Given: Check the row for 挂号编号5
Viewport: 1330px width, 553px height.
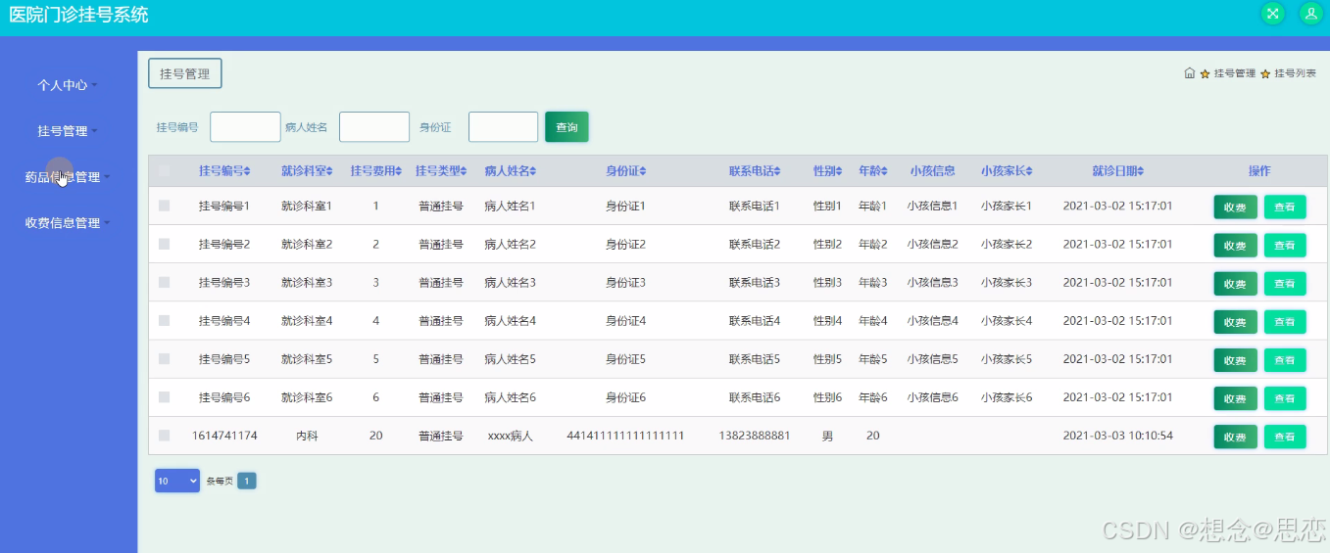Looking at the screenshot, I should [x=165, y=359].
